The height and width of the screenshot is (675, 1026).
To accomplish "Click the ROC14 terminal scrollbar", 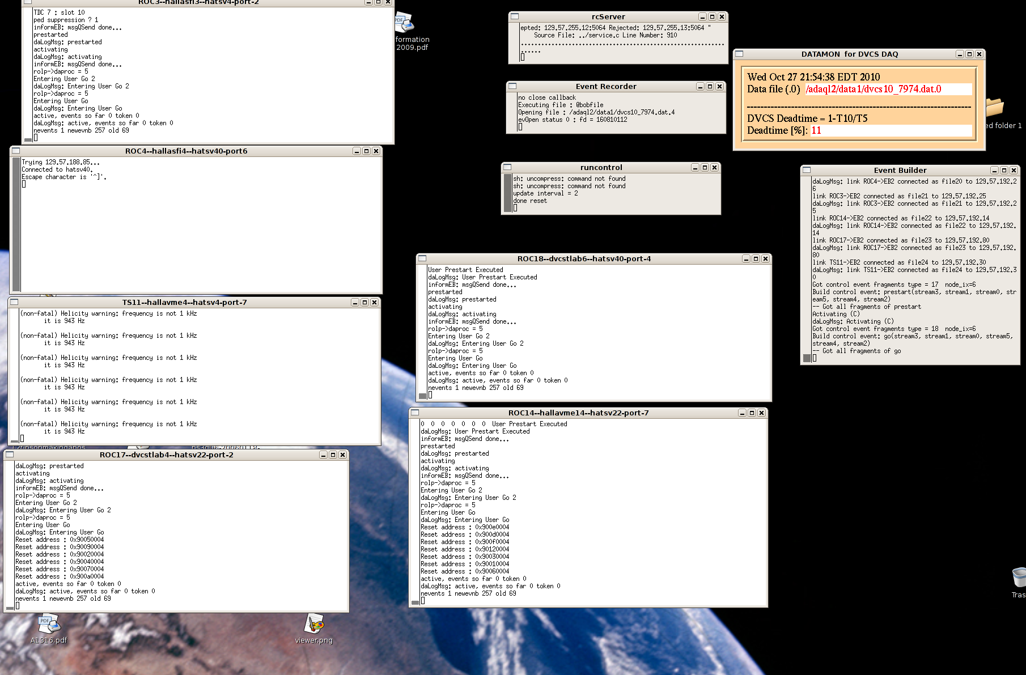I will coord(415,512).
